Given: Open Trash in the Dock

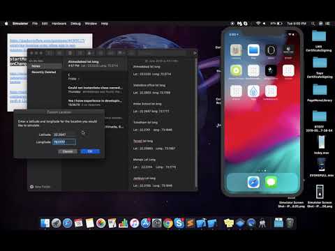Looking at the screenshot, I should tap(290, 223).
